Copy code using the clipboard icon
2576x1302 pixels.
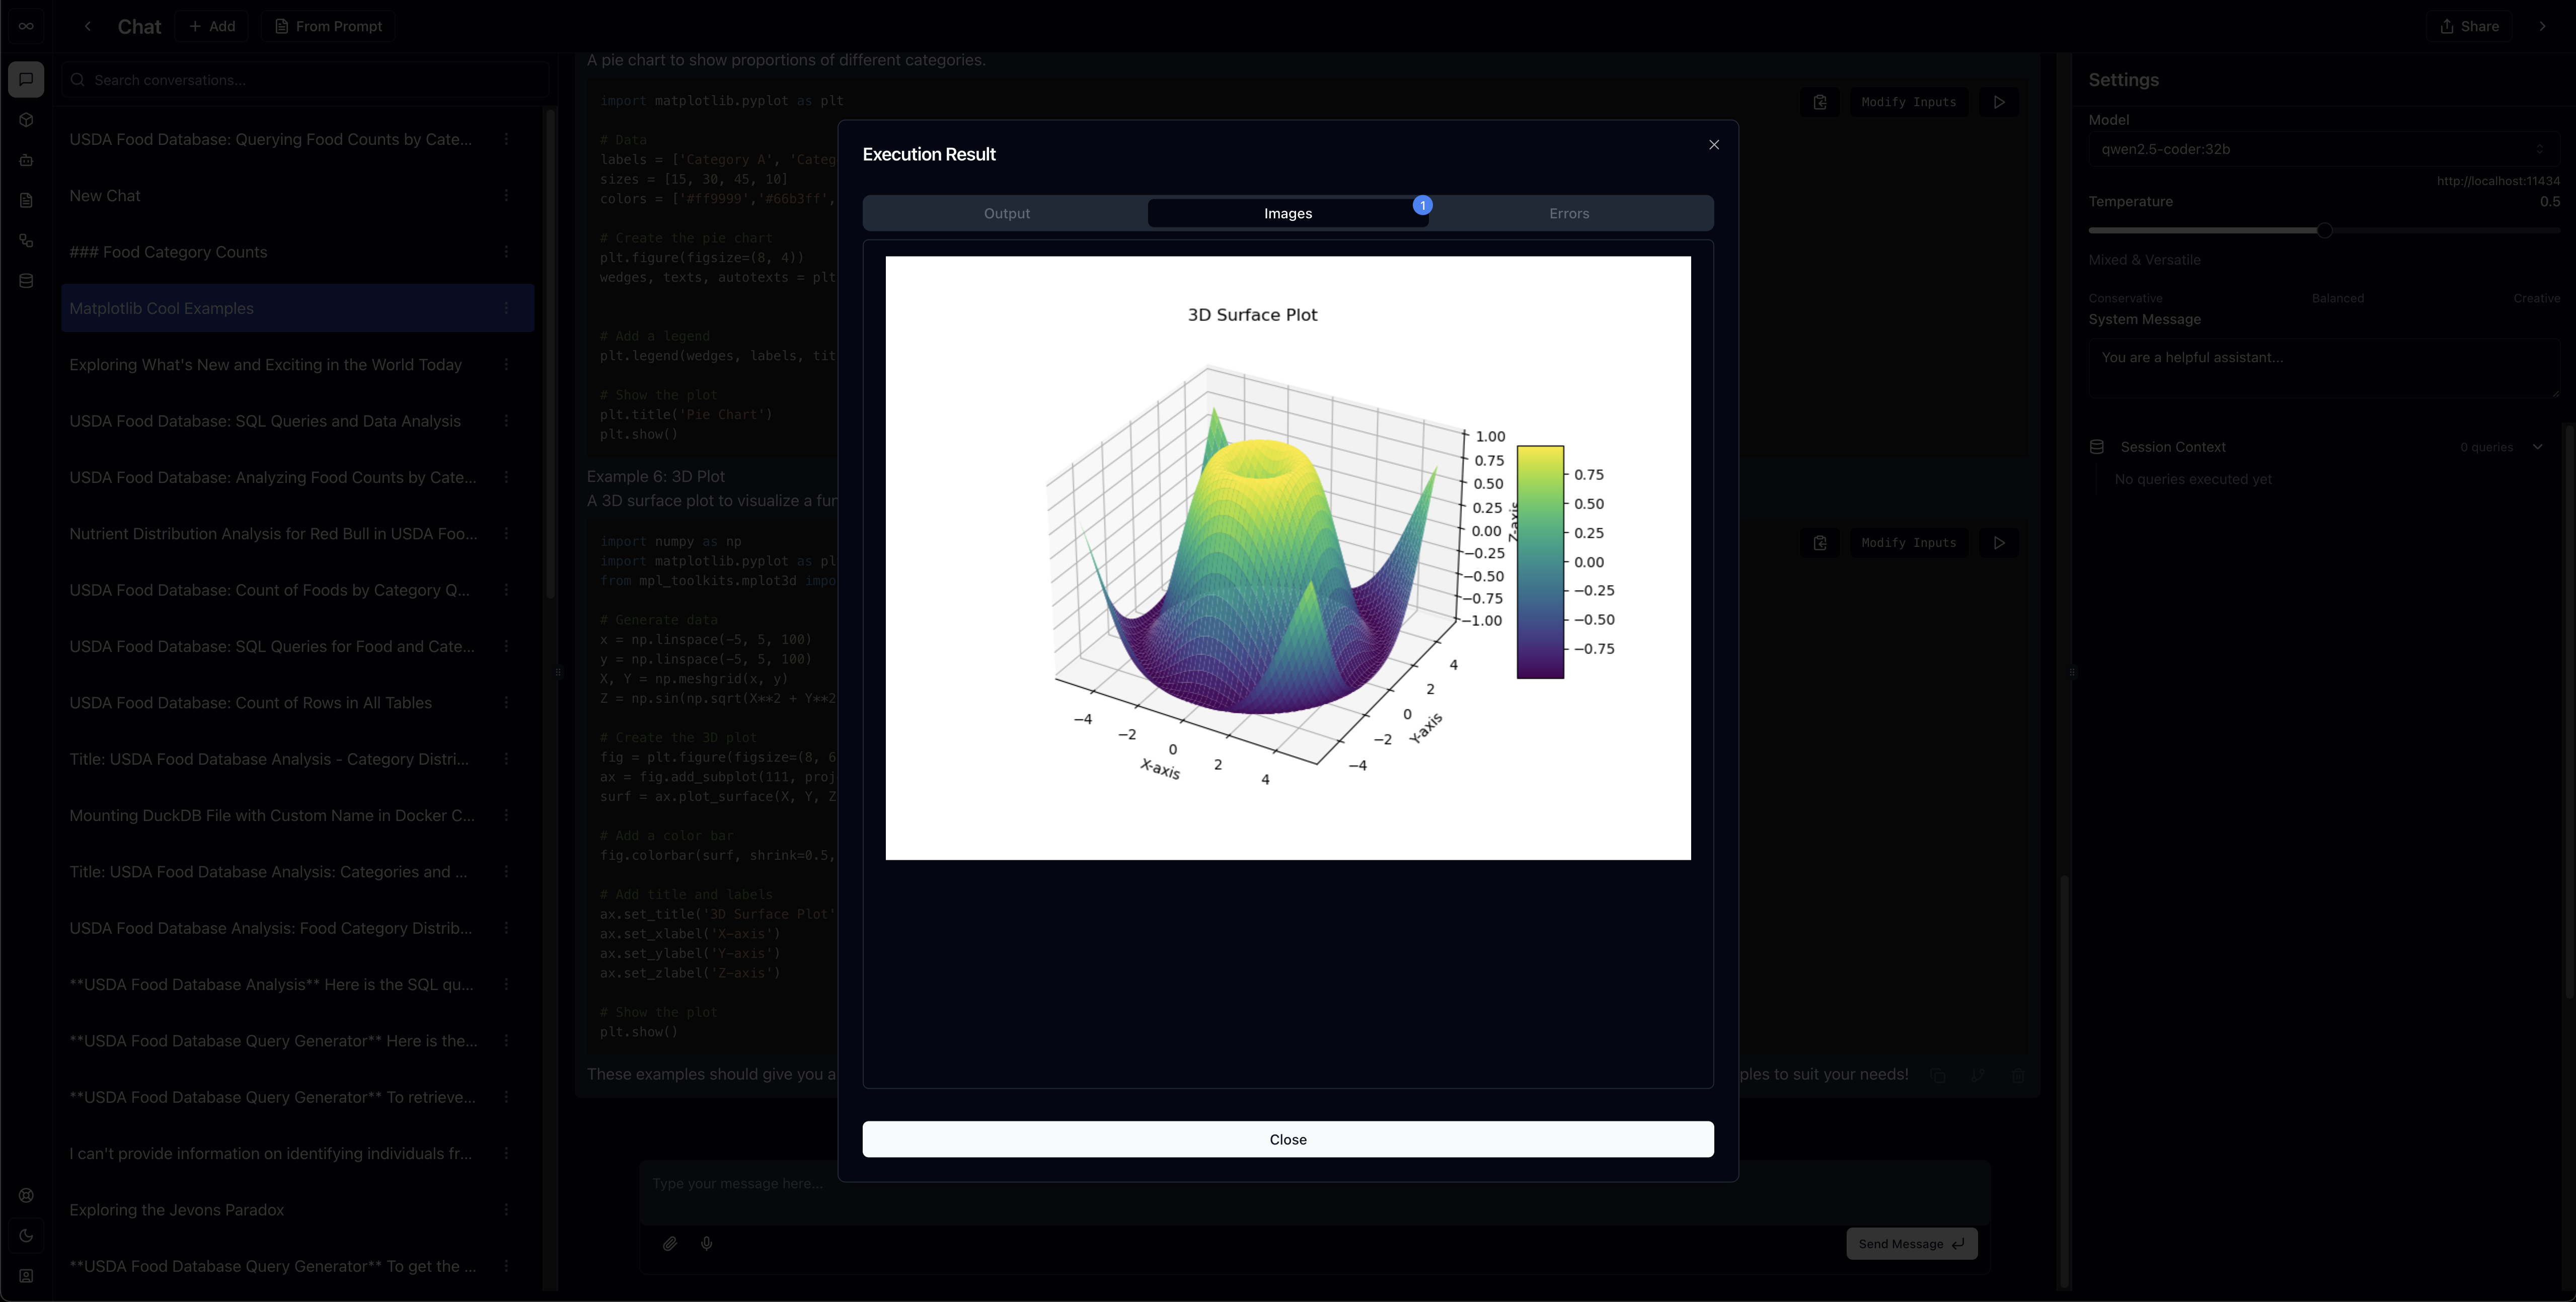[1819, 102]
